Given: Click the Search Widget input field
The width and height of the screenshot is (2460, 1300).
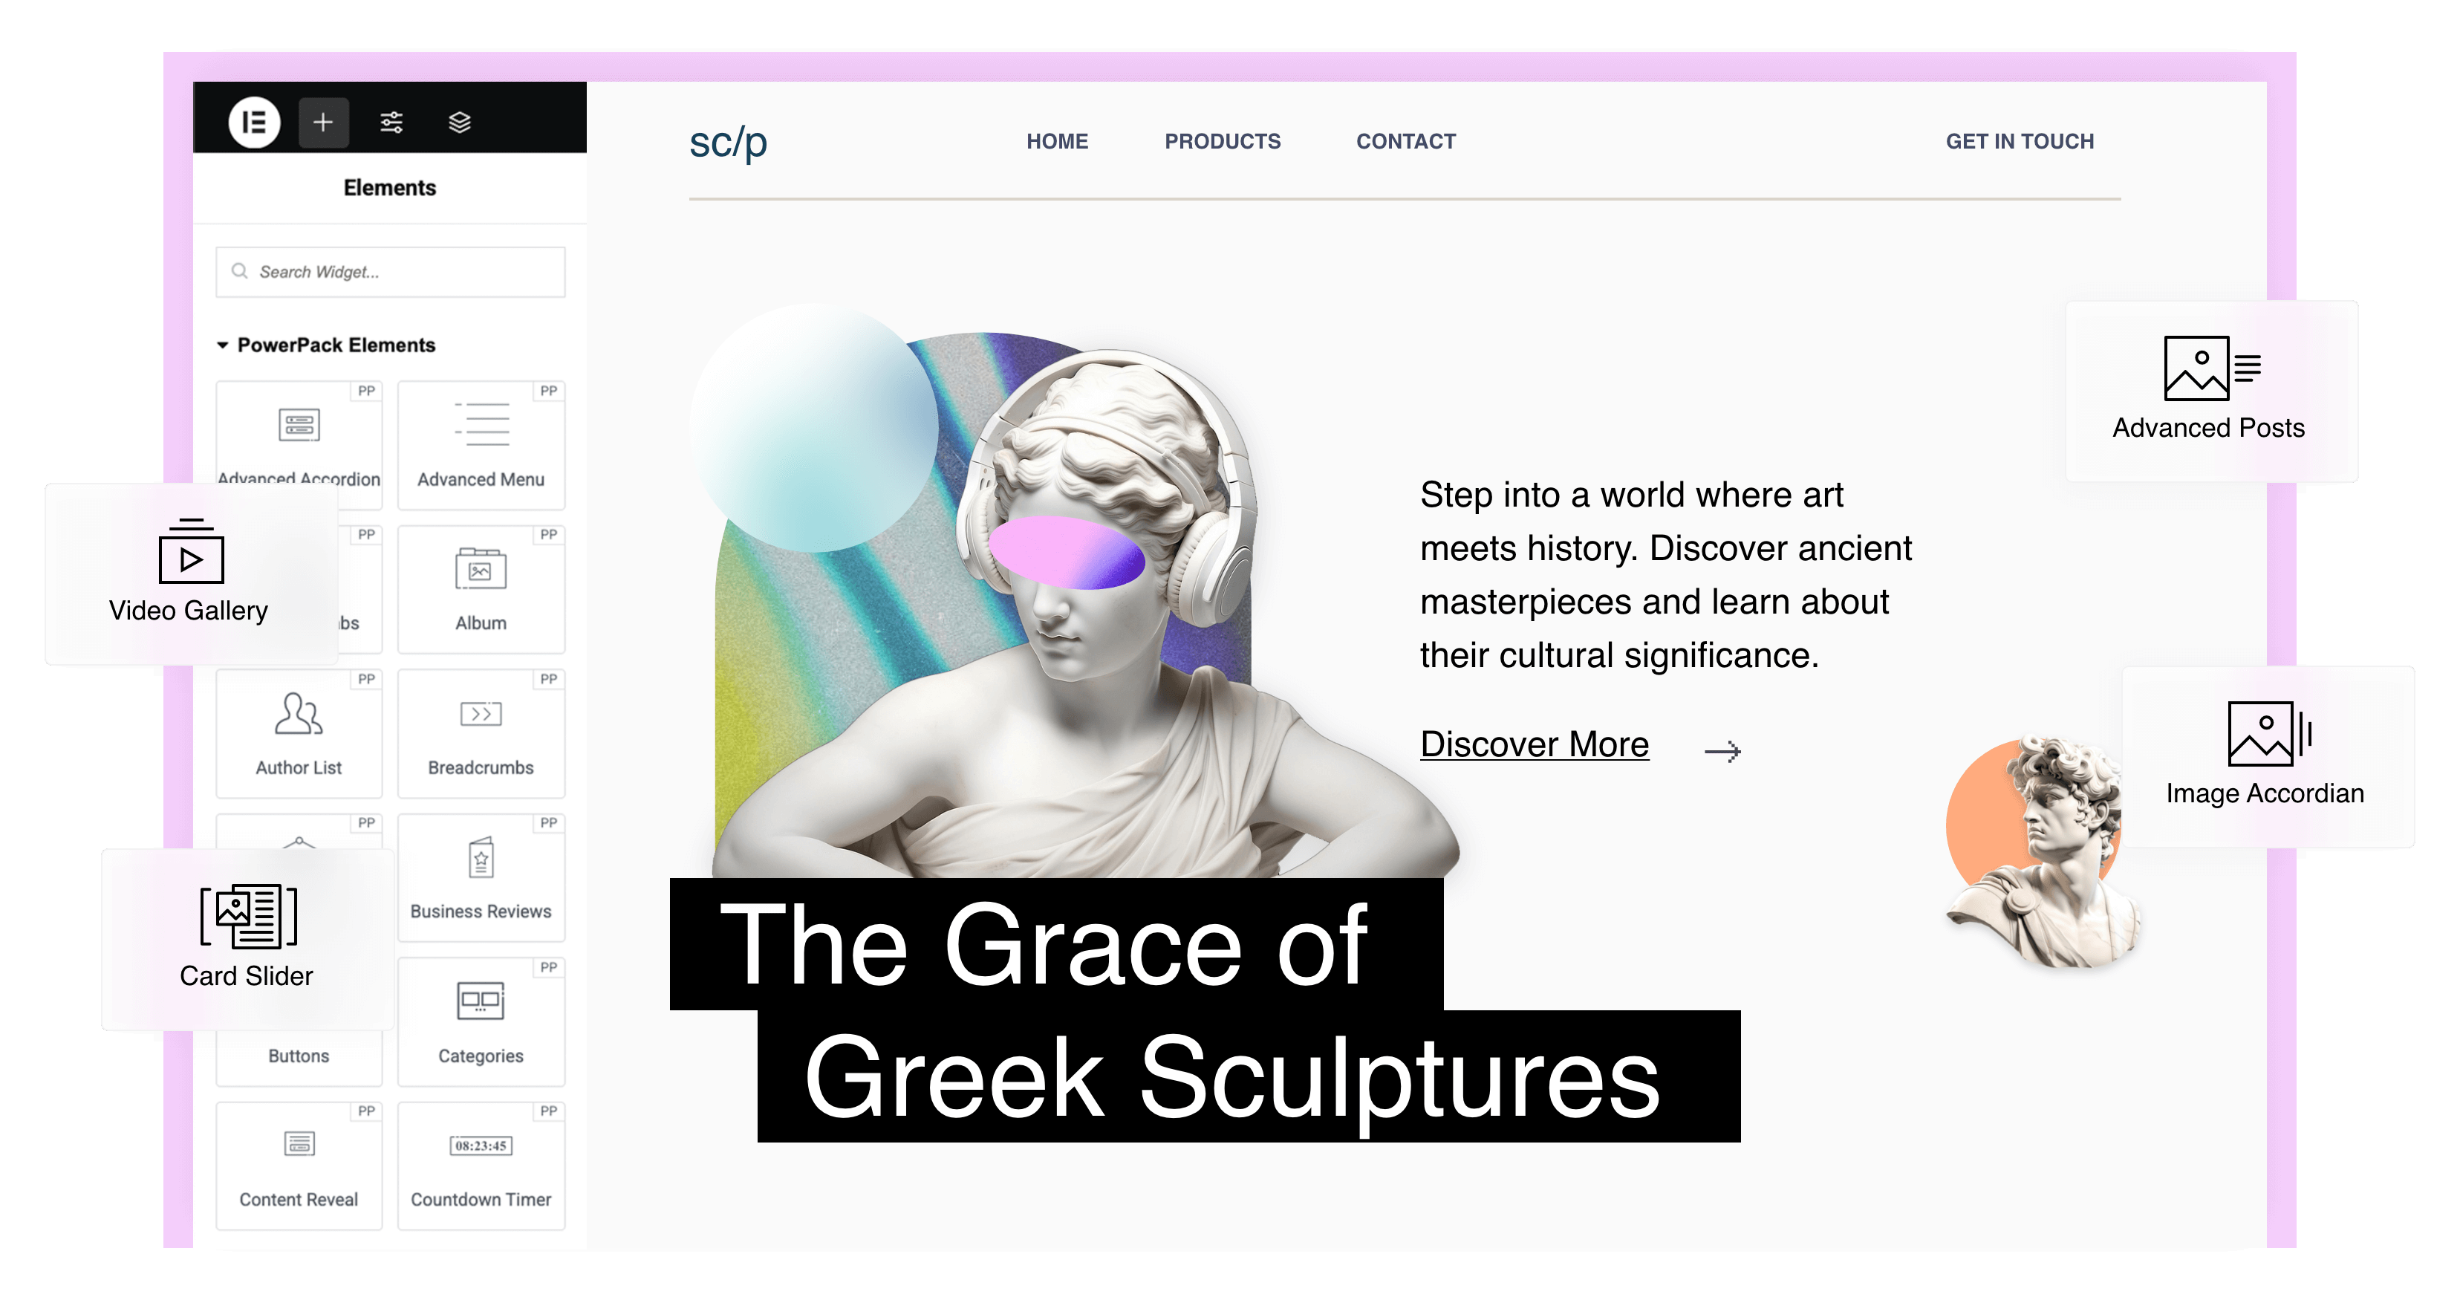Looking at the screenshot, I should [x=391, y=272].
